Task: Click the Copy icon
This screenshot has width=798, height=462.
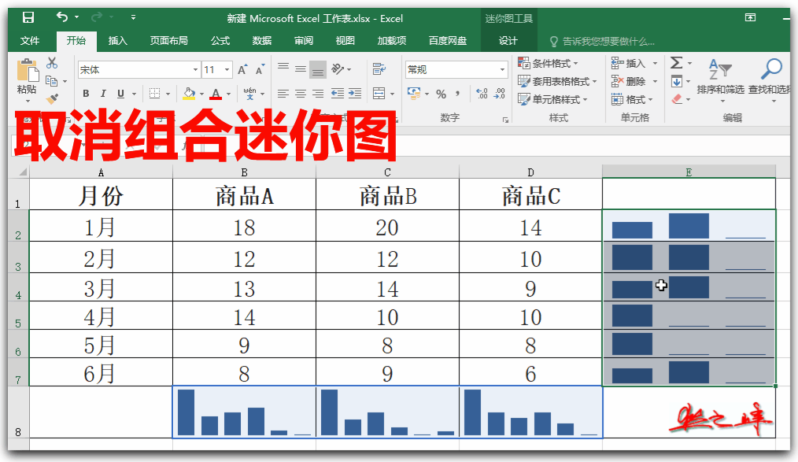Action: coord(51,81)
